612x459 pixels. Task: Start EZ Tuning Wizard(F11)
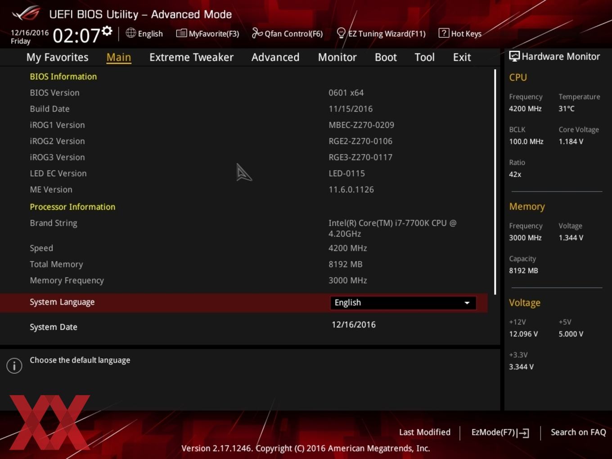click(381, 33)
